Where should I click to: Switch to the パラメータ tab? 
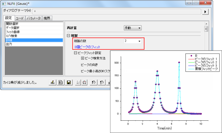tap(34, 18)
